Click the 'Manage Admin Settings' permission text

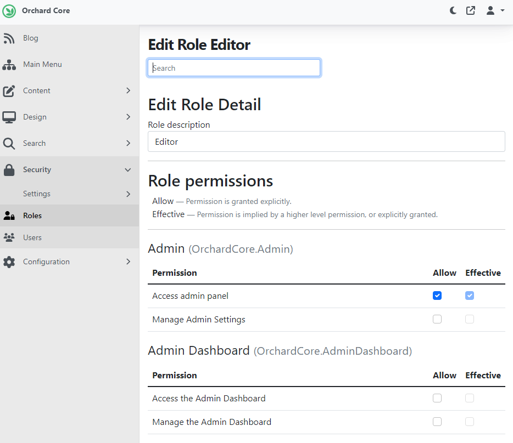[199, 320]
